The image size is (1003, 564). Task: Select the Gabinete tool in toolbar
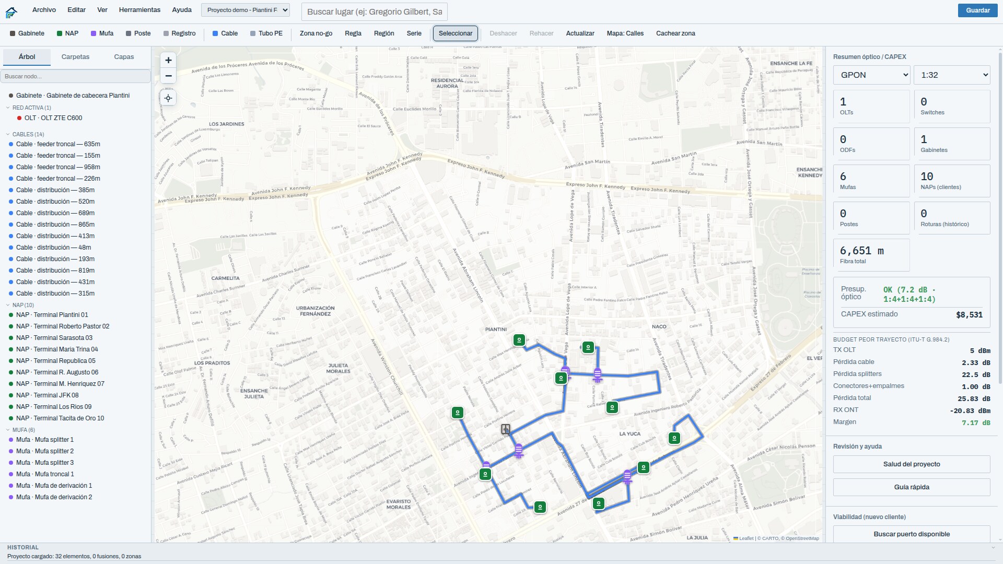point(27,33)
